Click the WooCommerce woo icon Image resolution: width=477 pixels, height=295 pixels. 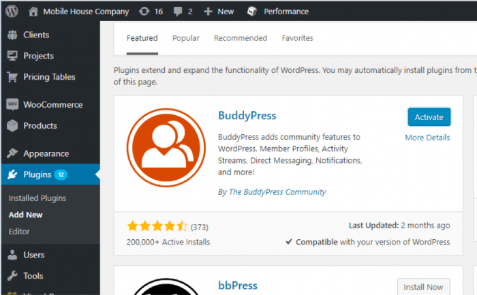pyautogui.click(x=12, y=105)
